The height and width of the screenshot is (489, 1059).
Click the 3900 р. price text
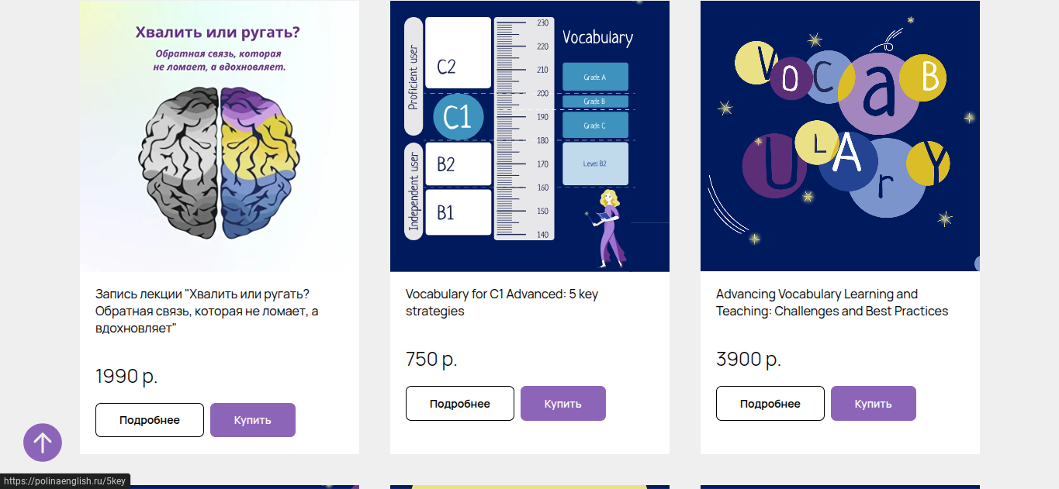pyautogui.click(x=748, y=360)
